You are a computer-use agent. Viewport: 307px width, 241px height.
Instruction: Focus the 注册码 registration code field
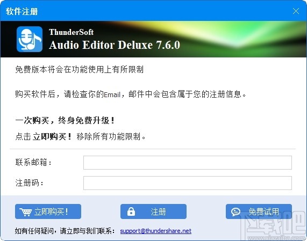[187, 183]
